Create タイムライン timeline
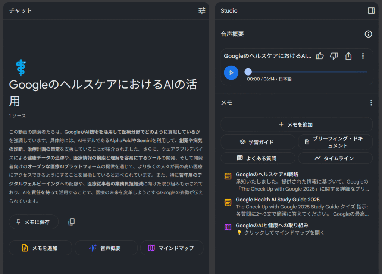The image size is (382, 274). [x=335, y=158]
